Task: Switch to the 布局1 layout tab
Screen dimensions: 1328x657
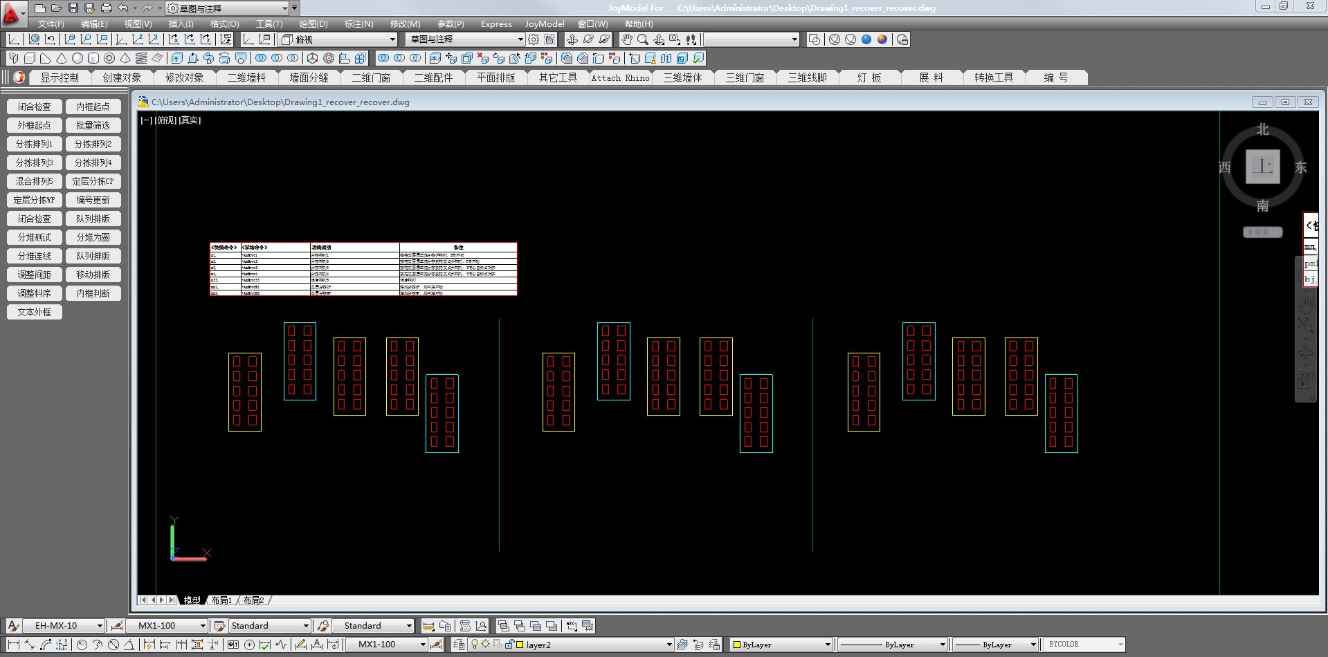Action: click(x=221, y=600)
